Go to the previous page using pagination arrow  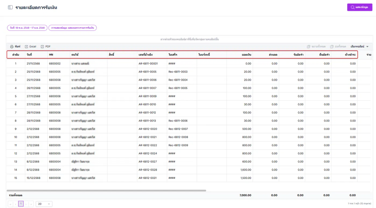coord(16,204)
